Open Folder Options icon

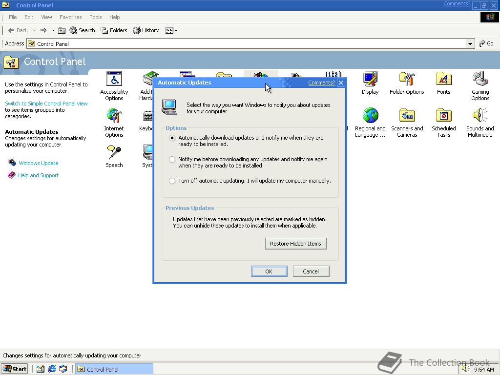(407, 79)
